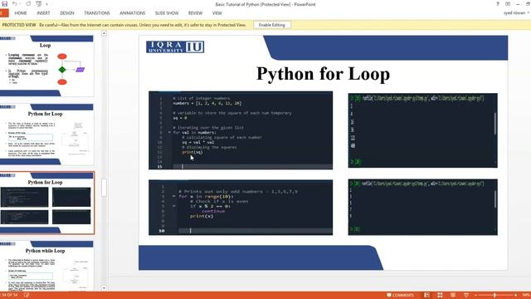This screenshot has width=531, height=299.
Task: Click Enable Editing button
Action: [x=272, y=25]
